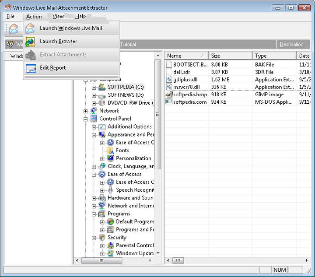Choose Launch Windows Live Mail menu entry
The image size is (315, 277).
[71, 28]
